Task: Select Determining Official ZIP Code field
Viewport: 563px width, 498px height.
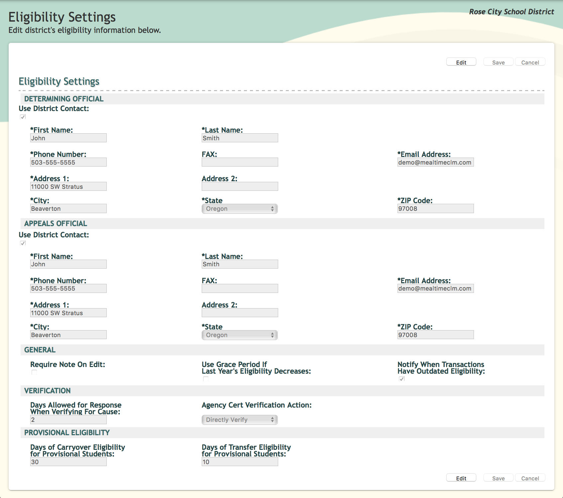Action: pyautogui.click(x=436, y=208)
